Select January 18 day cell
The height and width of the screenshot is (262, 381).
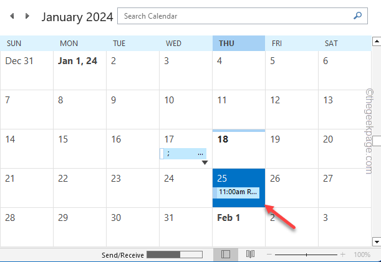(x=239, y=149)
